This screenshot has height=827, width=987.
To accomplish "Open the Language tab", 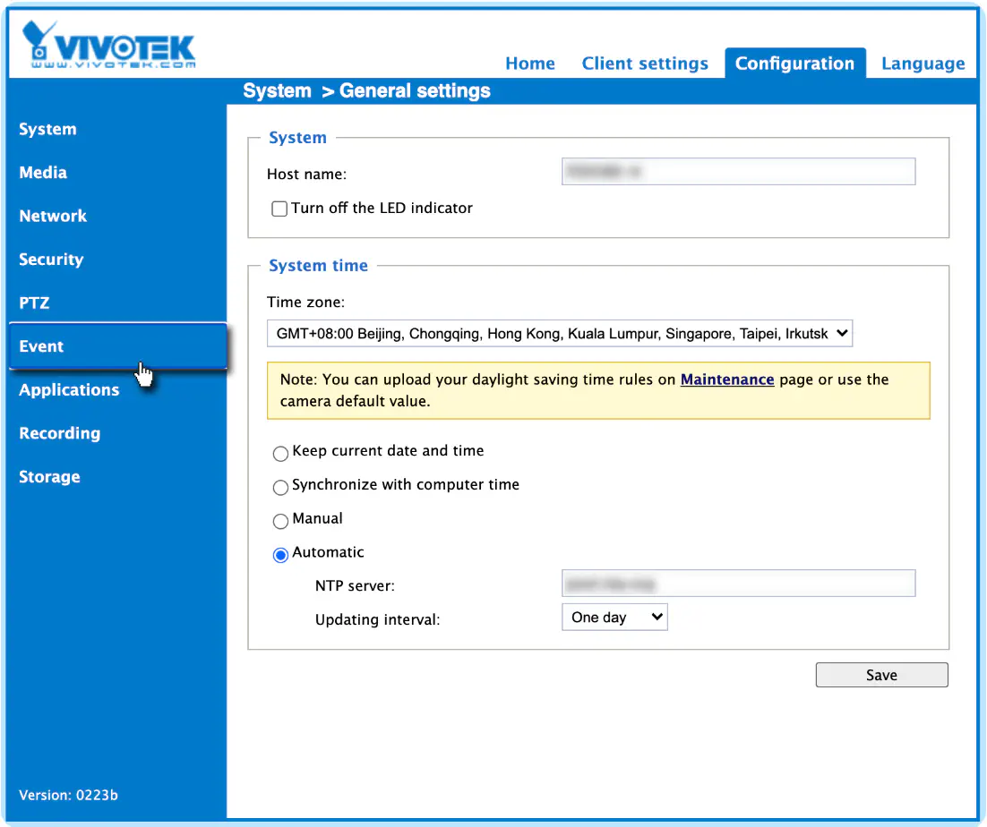I will coord(923,64).
